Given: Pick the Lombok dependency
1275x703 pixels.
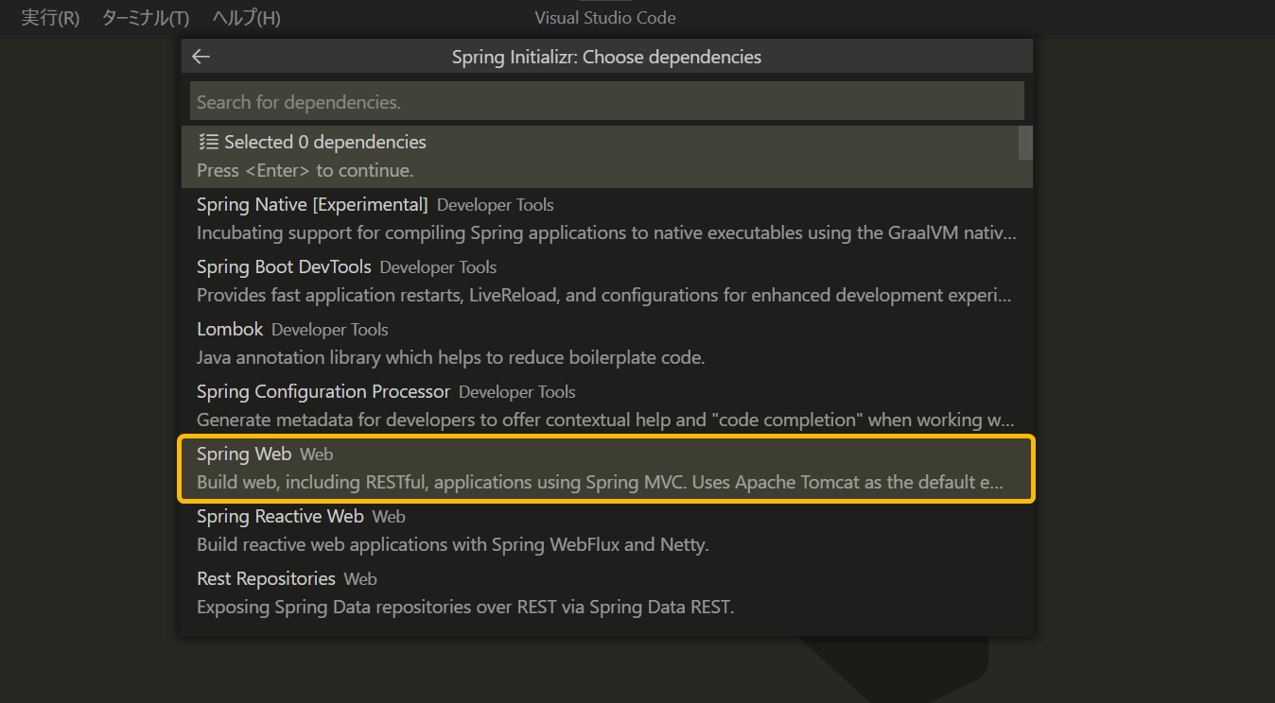Looking at the screenshot, I should click(x=607, y=343).
